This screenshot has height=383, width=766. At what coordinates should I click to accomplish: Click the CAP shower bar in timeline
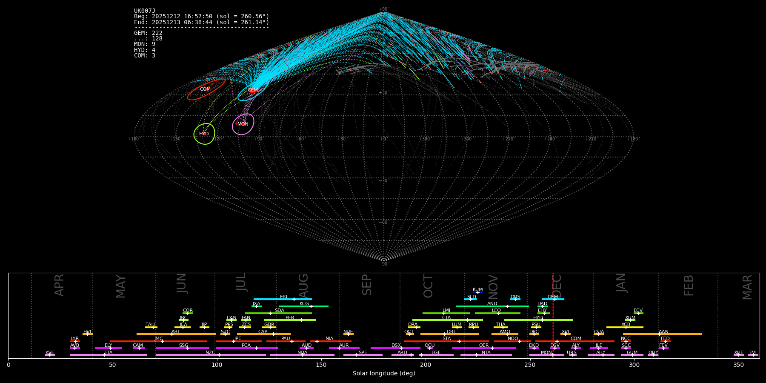click(264, 334)
